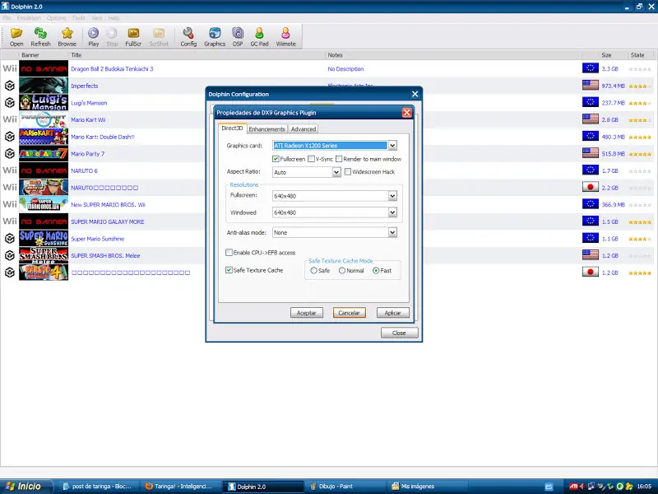The width and height of the screenshot is (658, 494).
Task: Check Enable CPU->EFB access
Action: pyautogui.click(x=229, y=253)
